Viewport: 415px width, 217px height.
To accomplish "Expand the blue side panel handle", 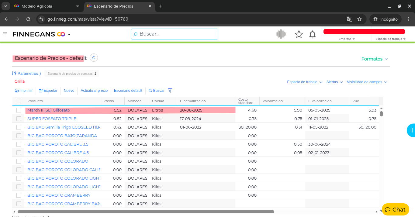I will (411, 130).
